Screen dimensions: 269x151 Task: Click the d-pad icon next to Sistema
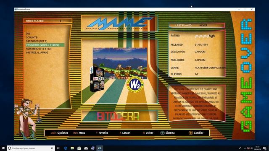pos(162,133)
